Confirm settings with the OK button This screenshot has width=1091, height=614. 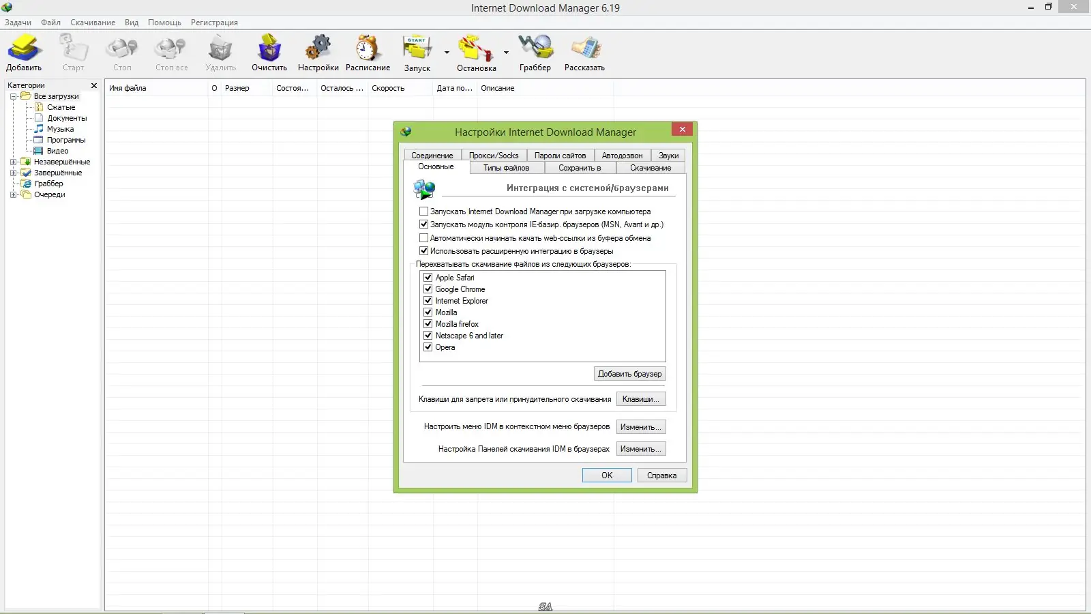[606, 475]
